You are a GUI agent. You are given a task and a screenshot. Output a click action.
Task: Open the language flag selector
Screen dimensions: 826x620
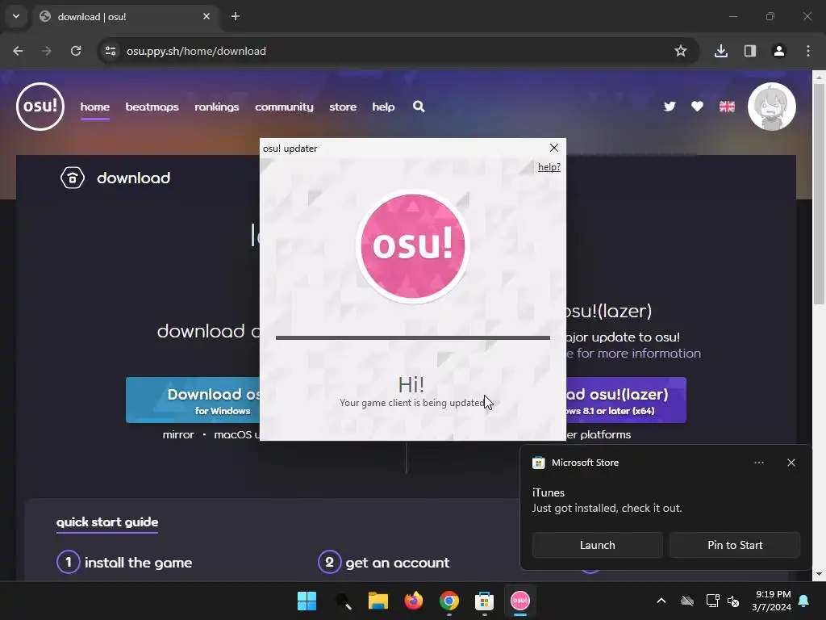(727, 107)
